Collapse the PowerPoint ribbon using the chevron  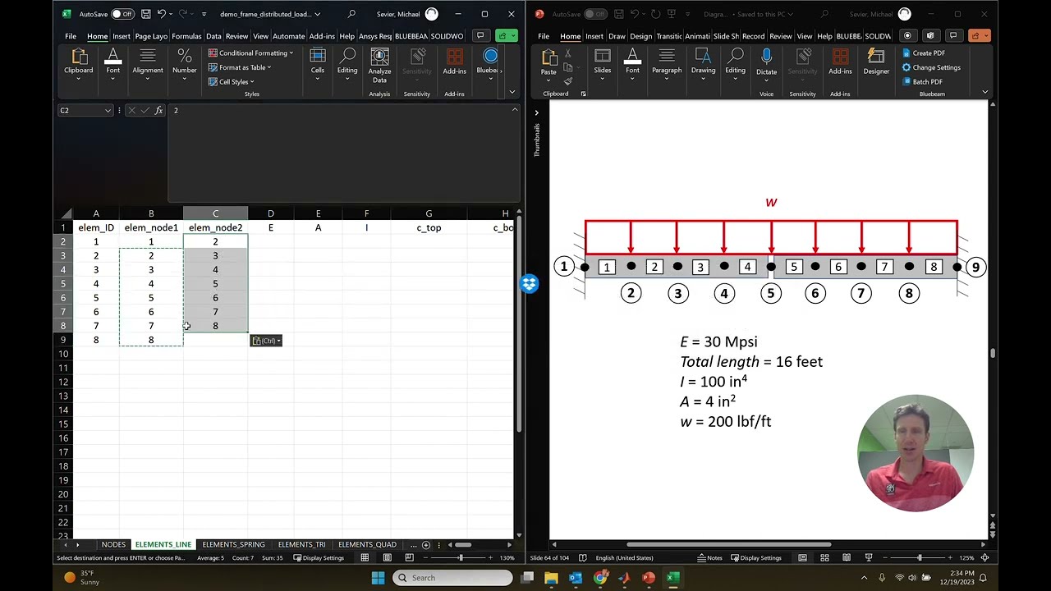984,91
